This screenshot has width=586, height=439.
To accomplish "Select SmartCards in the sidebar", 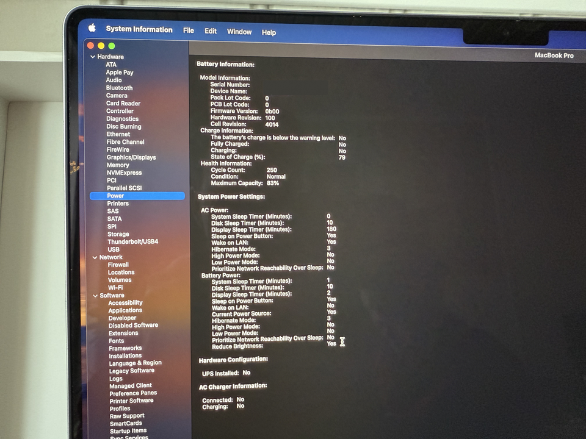I will 126,423.
